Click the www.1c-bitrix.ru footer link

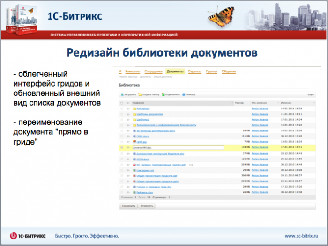tap(301, 236)
